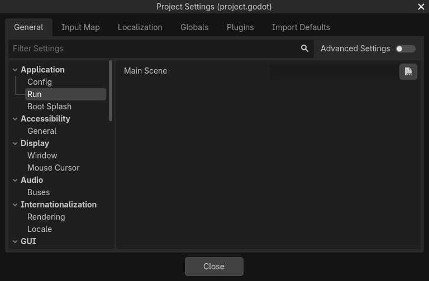Go to the Globals tab

point(194,27)
